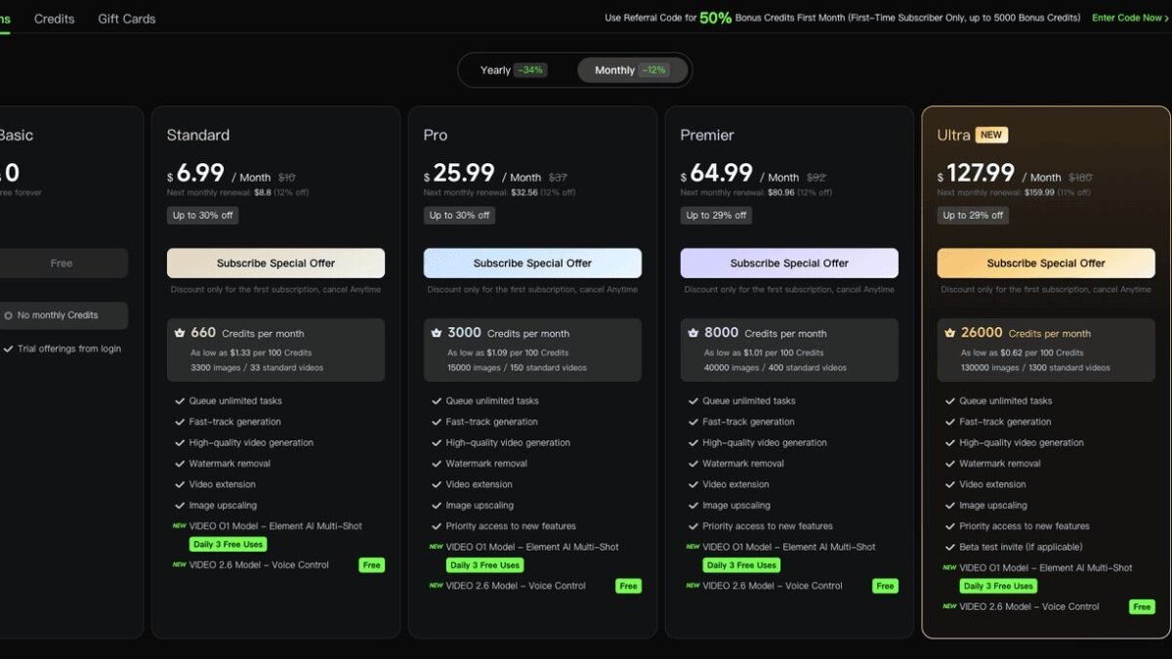The width and height of the screenshot is (1172, 659).
Task: Select the Yearly billing toggle
Action: tap(514, 70)
